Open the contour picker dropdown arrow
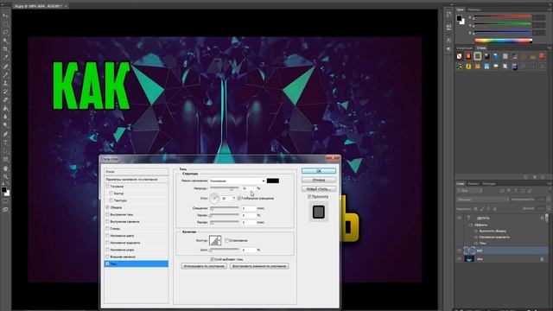 tap(219, 240)
